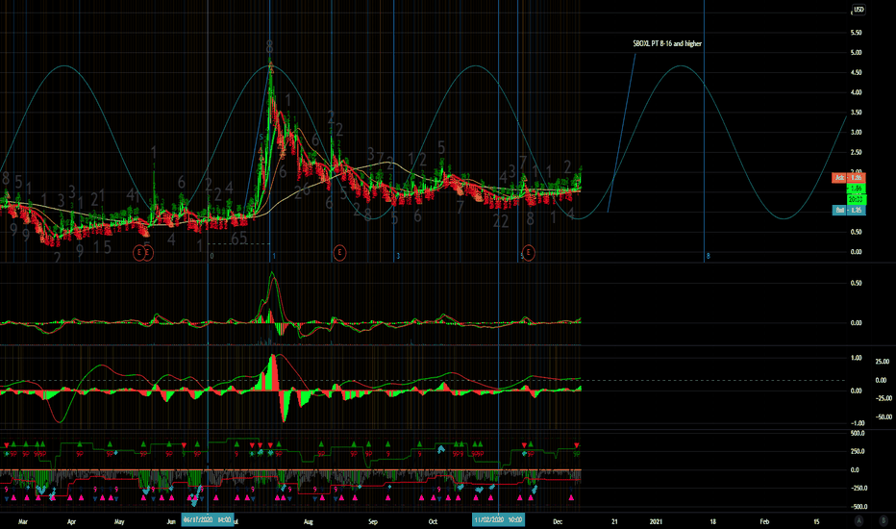
Task: Click the Dec label on time axis
Action: 558,521
